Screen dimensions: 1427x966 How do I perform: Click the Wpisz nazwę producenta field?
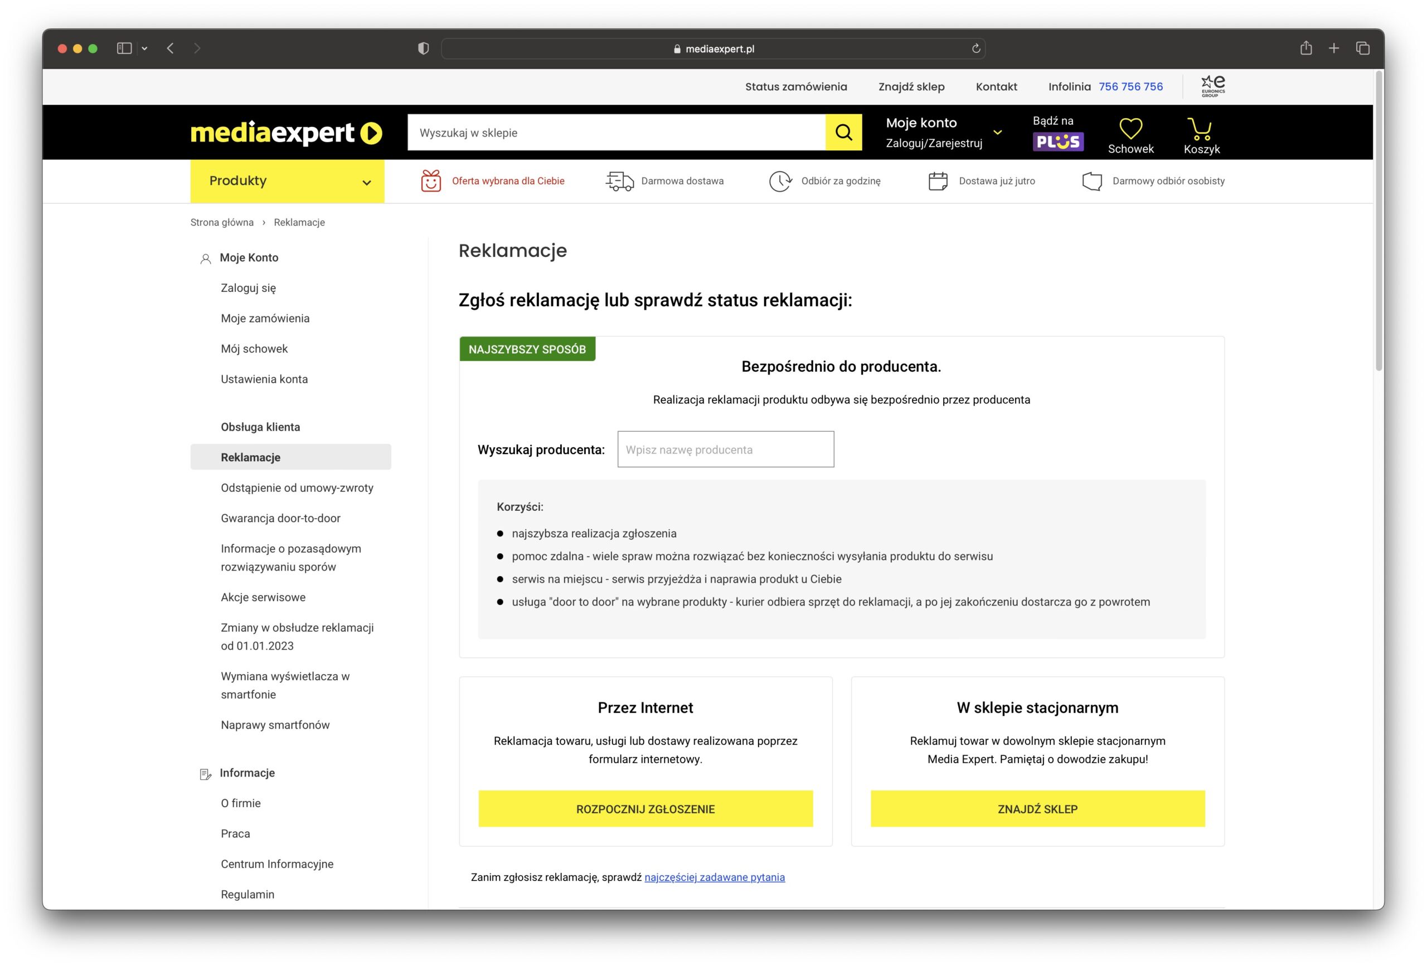click(725, 449)
